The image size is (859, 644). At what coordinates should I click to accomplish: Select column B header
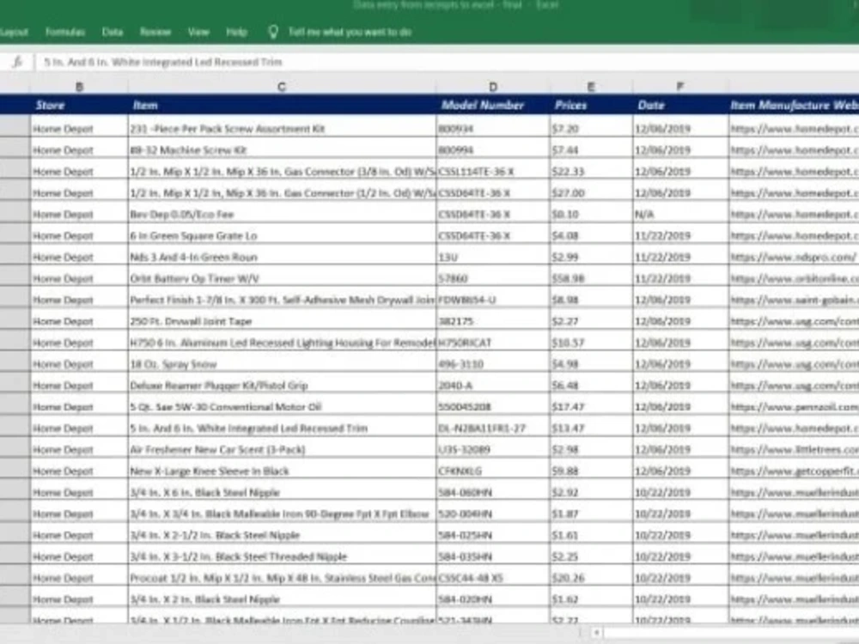tap(79, 87)
